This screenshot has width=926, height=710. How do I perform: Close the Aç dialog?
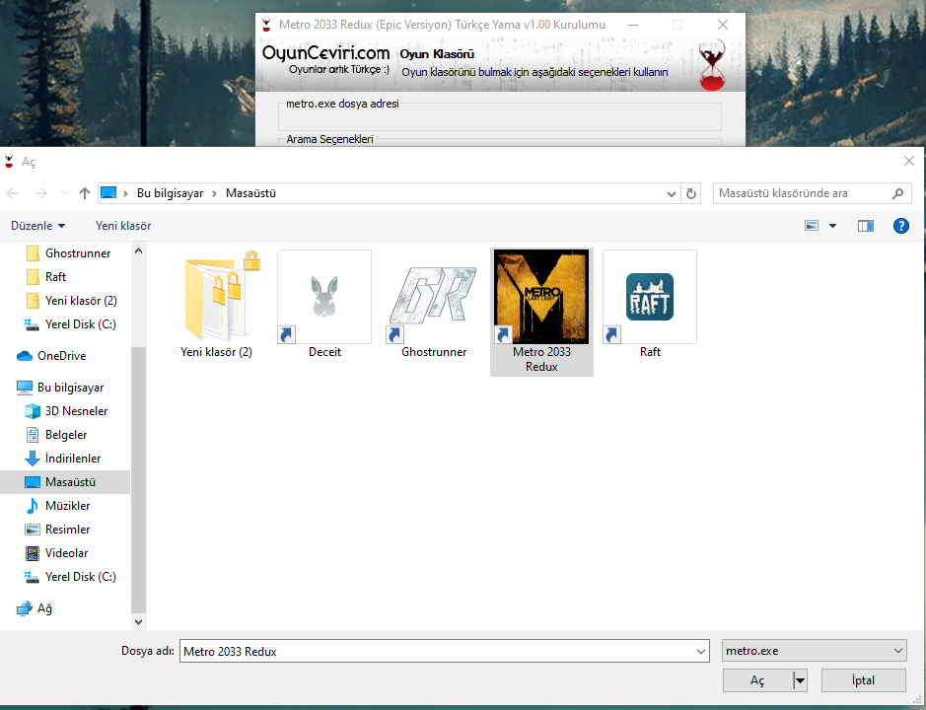[909, 161]
